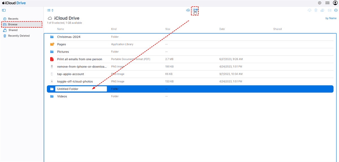Toggle the sidebar panel icon
The image size is (339, 162).
pyautogui.click(x=4, y=10)
